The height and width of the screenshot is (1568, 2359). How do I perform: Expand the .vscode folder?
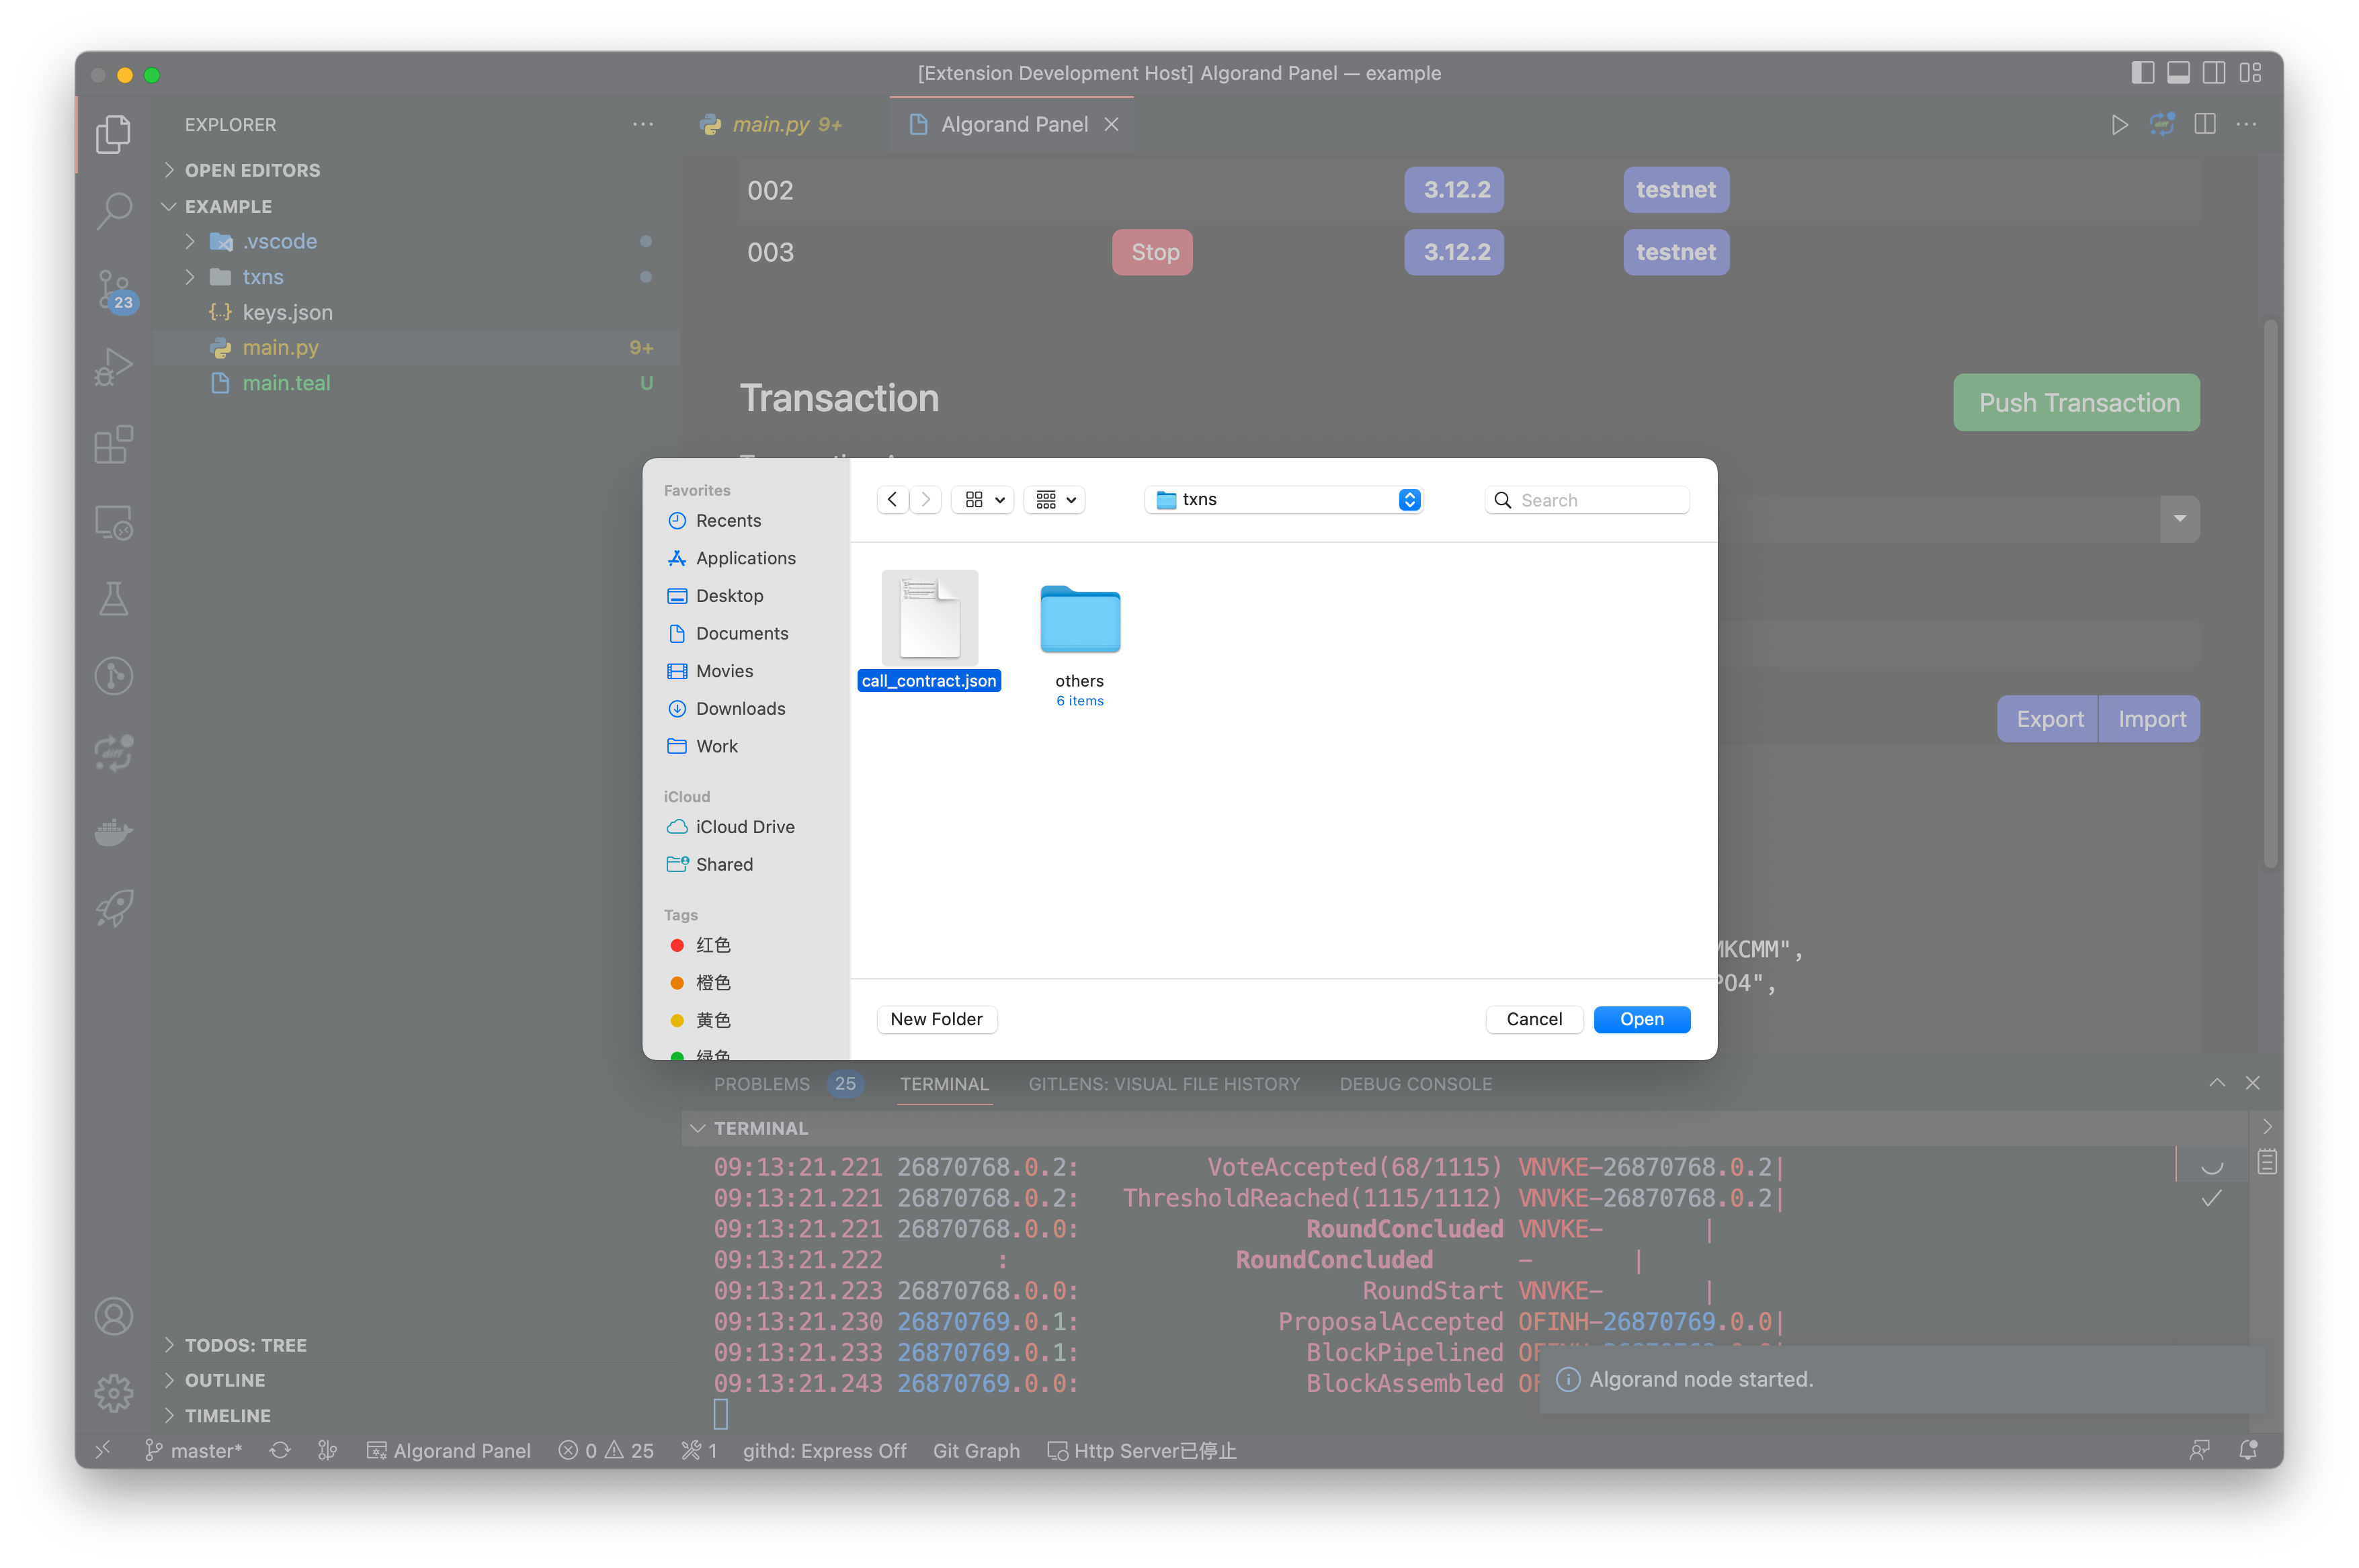[x=279, y=241]
